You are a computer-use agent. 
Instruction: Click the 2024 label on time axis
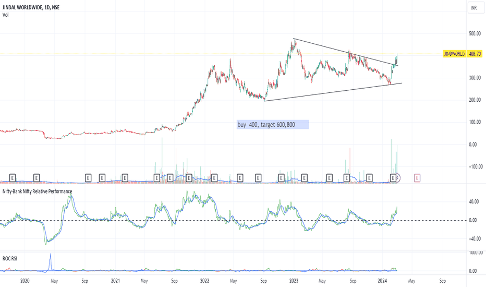[382, 281]
